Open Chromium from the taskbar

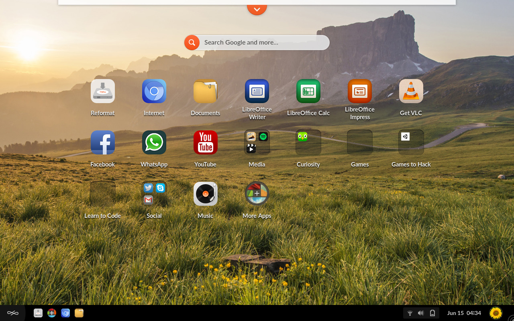click(65, 313)
